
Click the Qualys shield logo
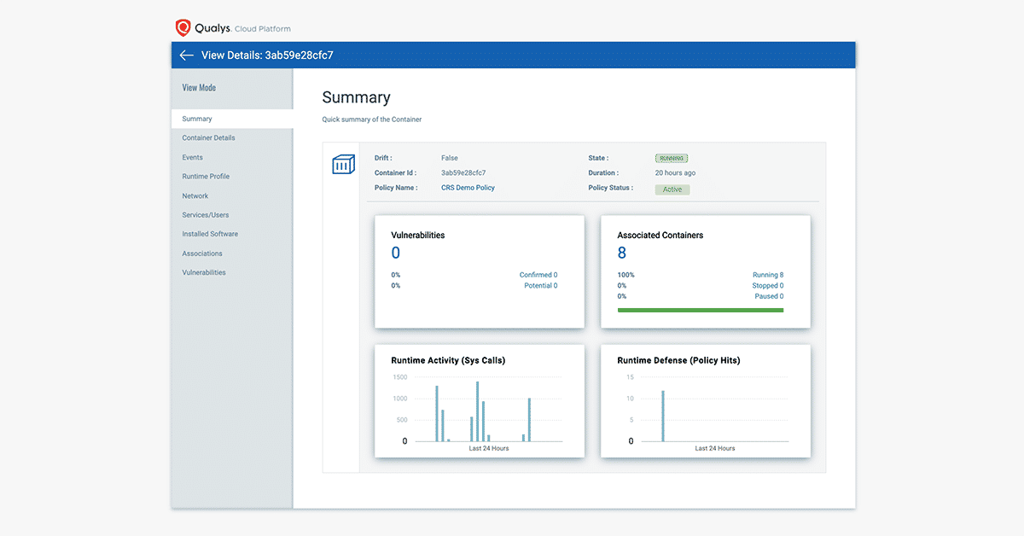183,28
